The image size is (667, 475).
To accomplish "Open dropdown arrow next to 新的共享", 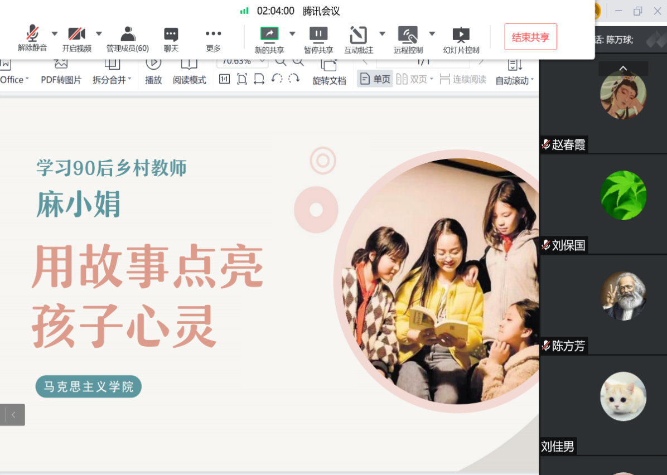I will click(292, 33).
